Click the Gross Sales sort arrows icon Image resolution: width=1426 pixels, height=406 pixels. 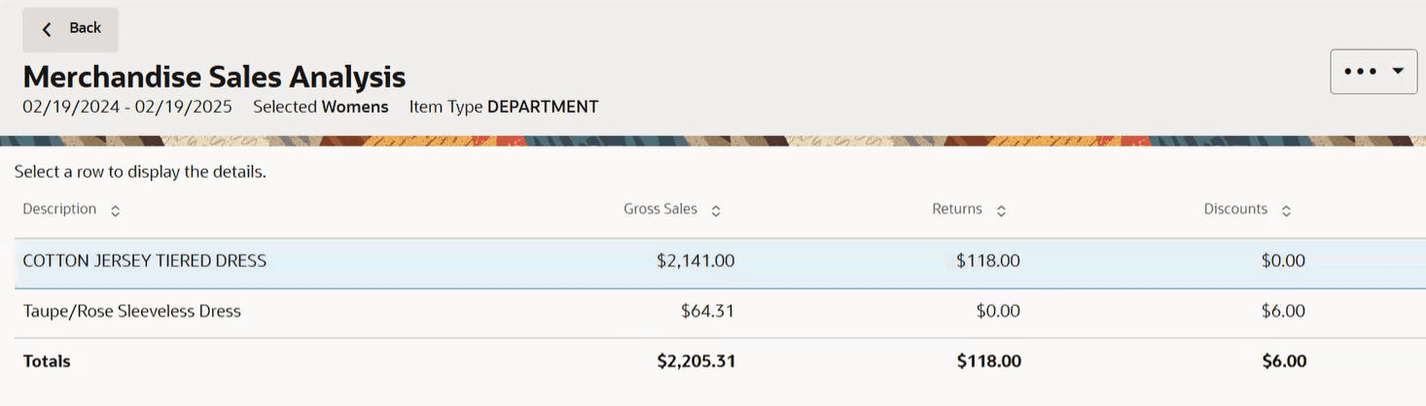pos(716,211)
